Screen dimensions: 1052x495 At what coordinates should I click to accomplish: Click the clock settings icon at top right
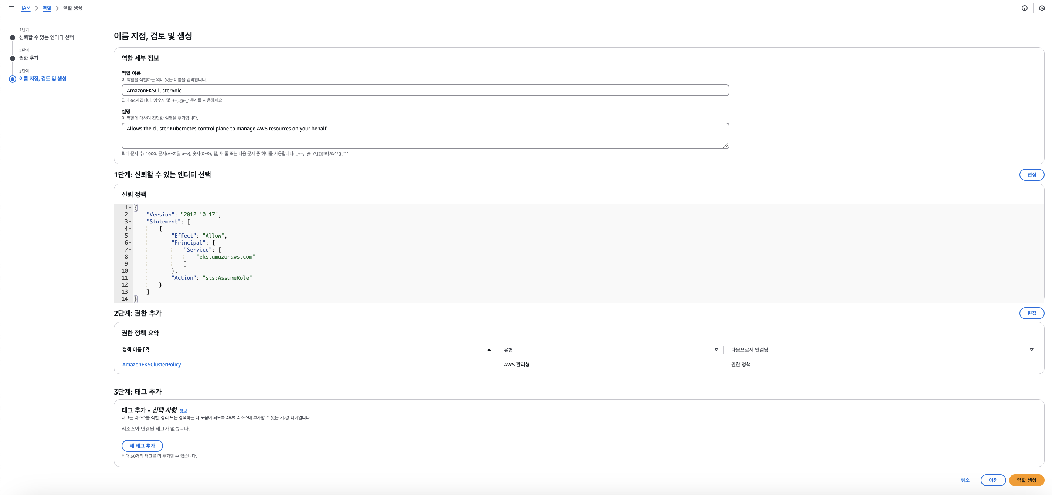[1042, 8]
